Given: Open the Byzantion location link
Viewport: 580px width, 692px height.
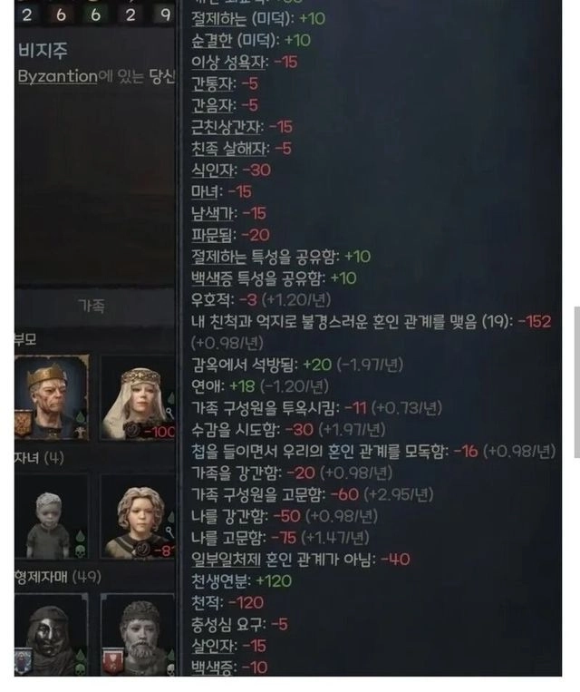Looking at the screenshot, I should [x=58, y=76].
